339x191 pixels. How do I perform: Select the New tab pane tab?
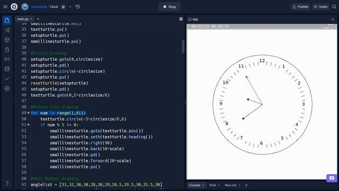(x=230, y=185)
